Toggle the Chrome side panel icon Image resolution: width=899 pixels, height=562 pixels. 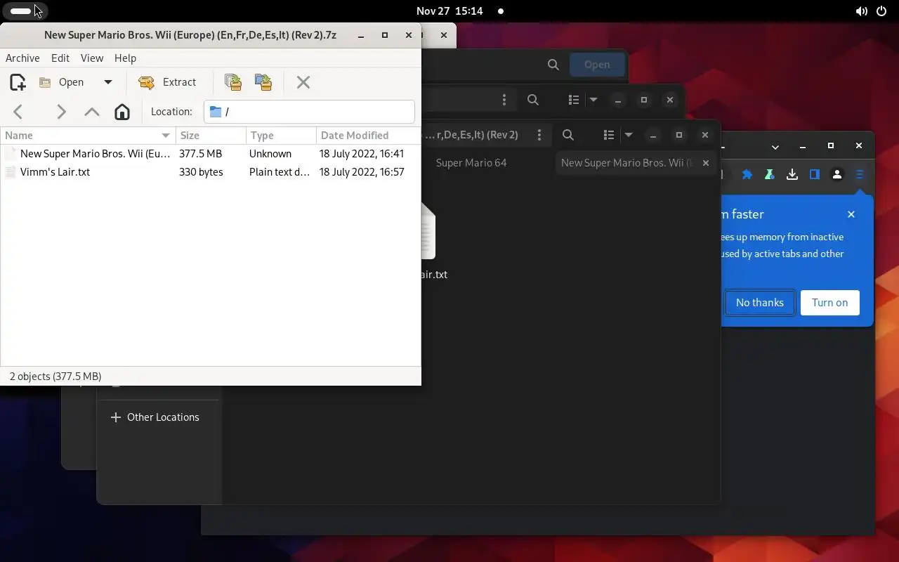tap(815, 175)
